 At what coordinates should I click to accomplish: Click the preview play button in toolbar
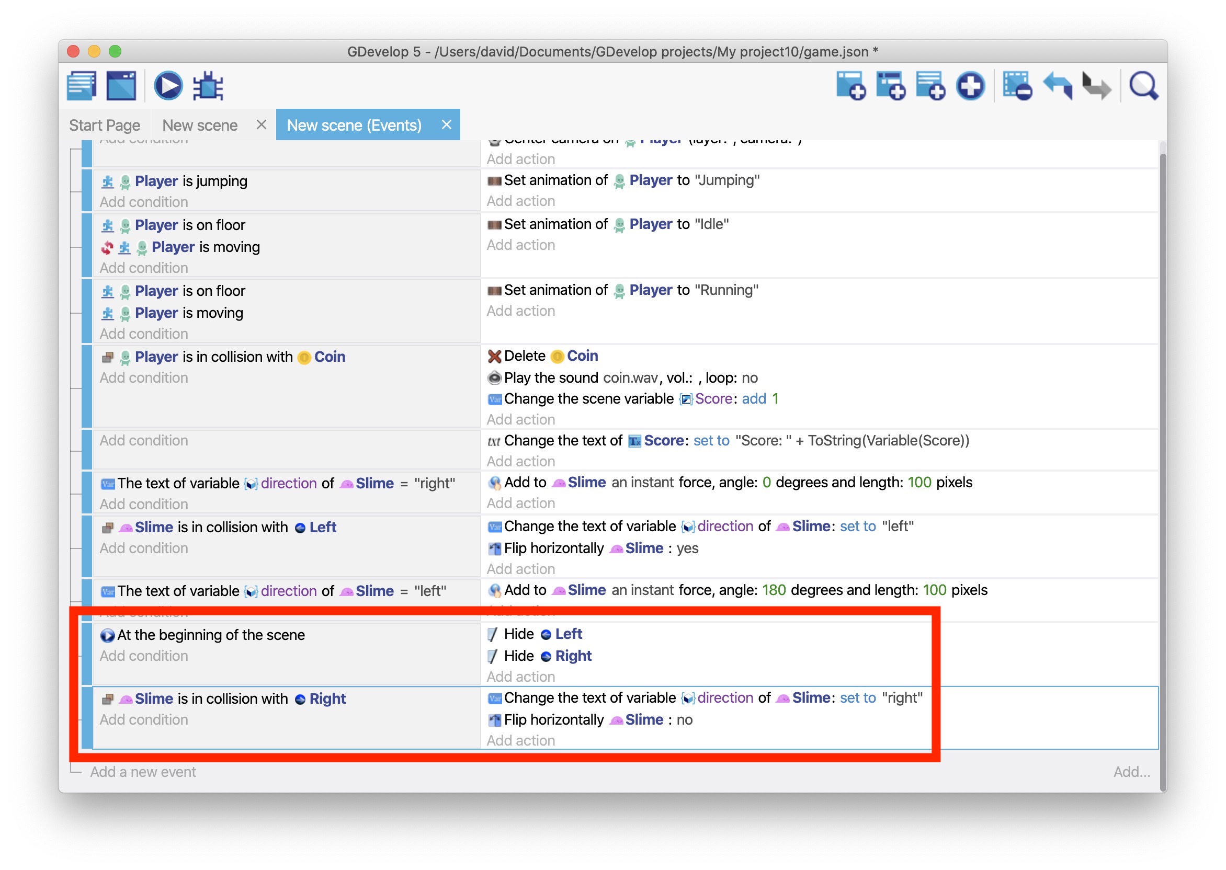pyautogui.click(x=168, y=86)
